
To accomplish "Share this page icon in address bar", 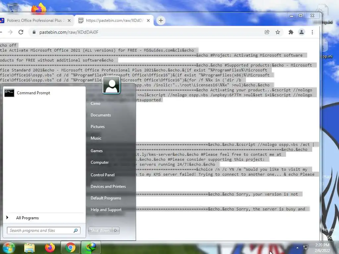I will pyautogui.click(x=267, y=32).
